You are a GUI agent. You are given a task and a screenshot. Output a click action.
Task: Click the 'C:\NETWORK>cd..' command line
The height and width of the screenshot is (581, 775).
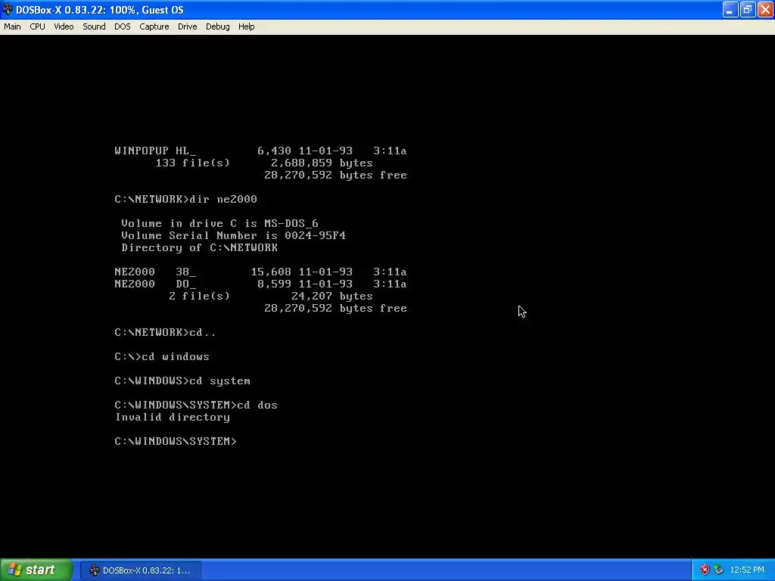pyautogui.click(x=165, y=333)
